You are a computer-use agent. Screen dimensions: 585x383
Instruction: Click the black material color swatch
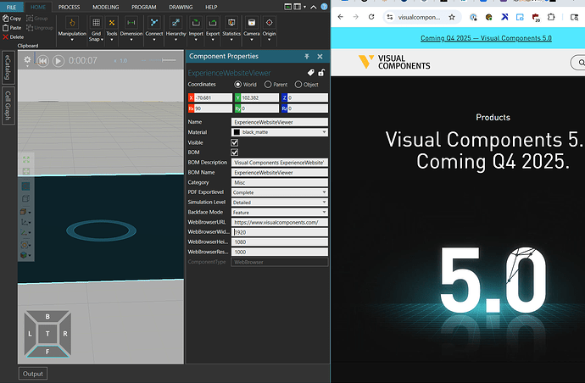(237, 132)
